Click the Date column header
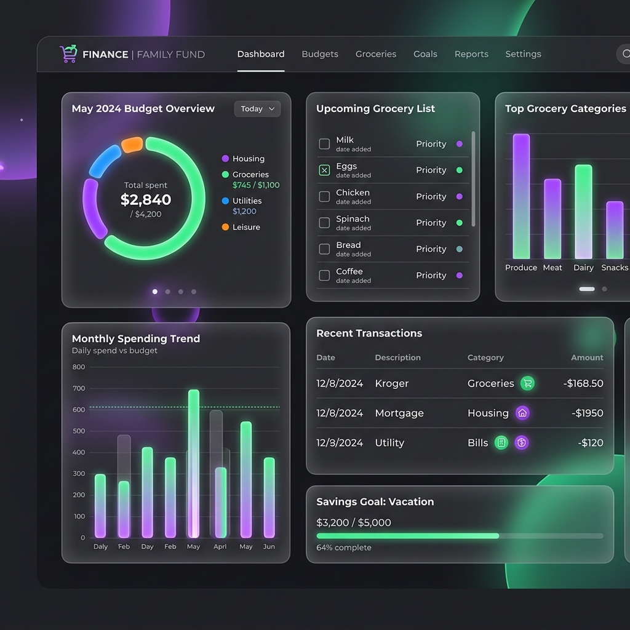The width and height of the screenshot is (630, 630). pos(325,357)
